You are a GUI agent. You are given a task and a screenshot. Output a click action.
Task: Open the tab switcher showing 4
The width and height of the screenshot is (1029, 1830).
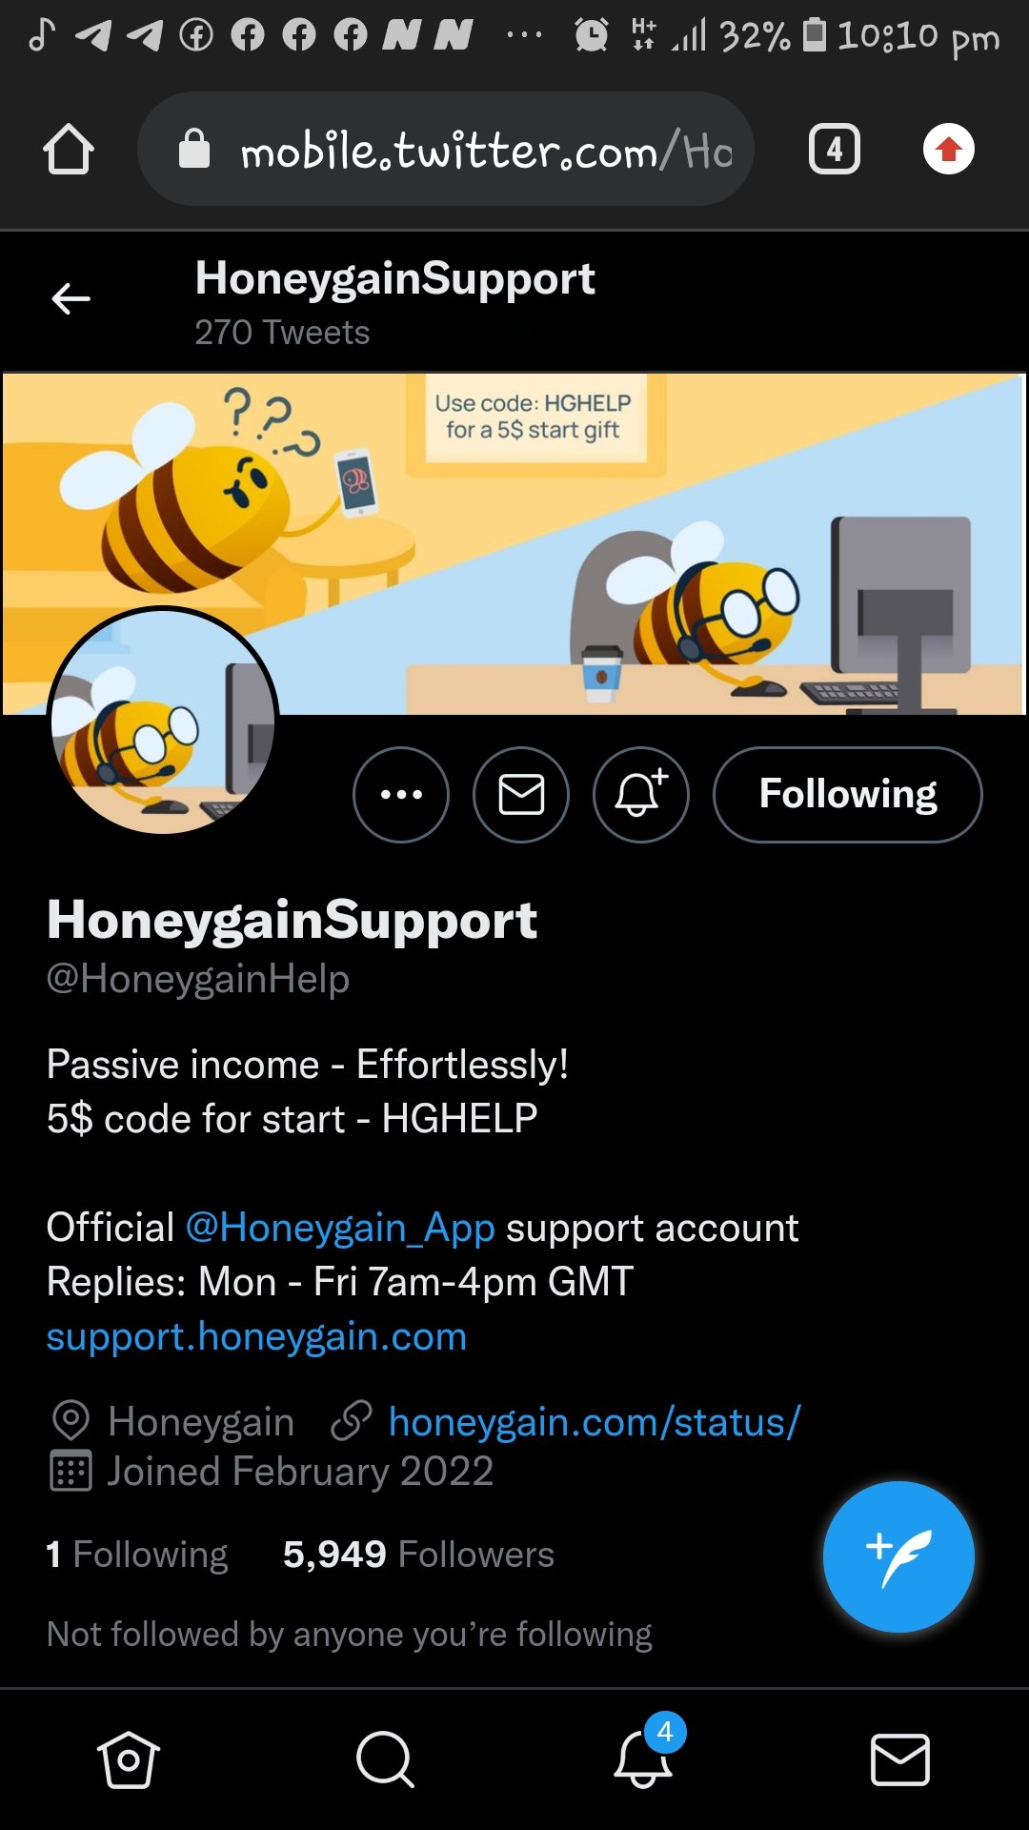[x=835, y=150]
